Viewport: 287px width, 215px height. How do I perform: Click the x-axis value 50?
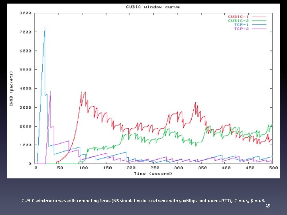[x=60, y=168]
